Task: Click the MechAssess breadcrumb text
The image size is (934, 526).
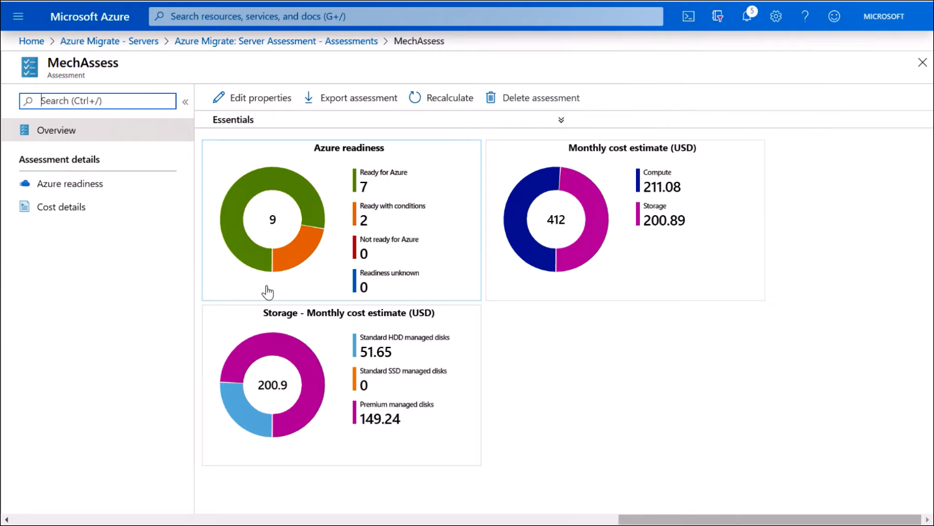Action: coord(419,41)
